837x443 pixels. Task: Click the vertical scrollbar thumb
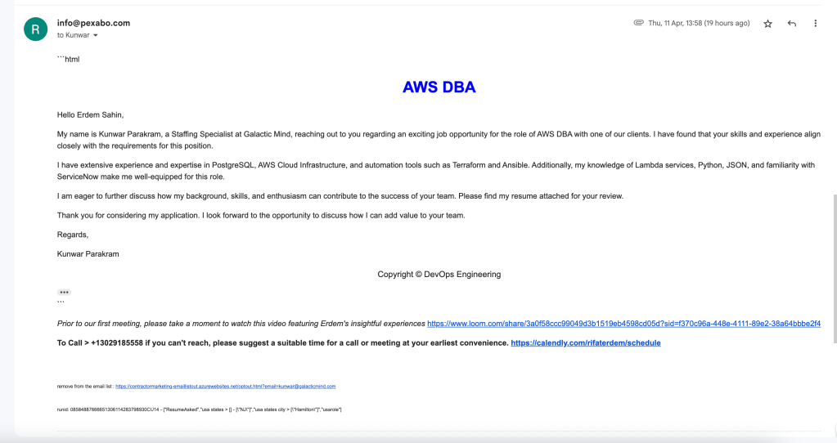click(x=835, y=269)
